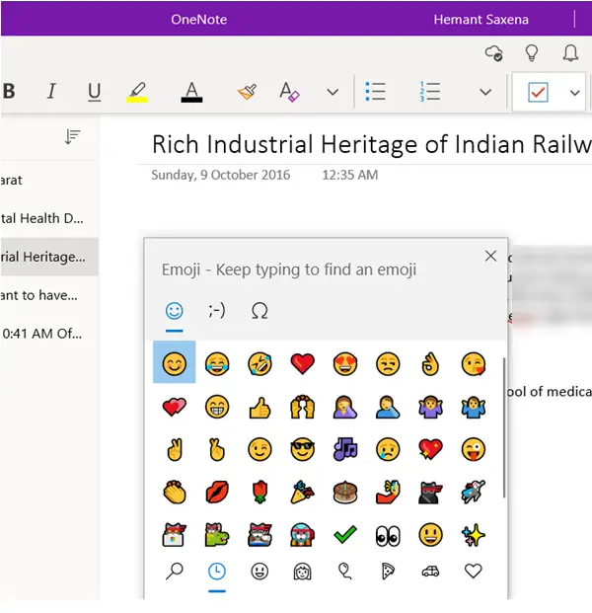592x613 pixels.
Task: Insert the unamused face emoji
Action: coord(388,364)
